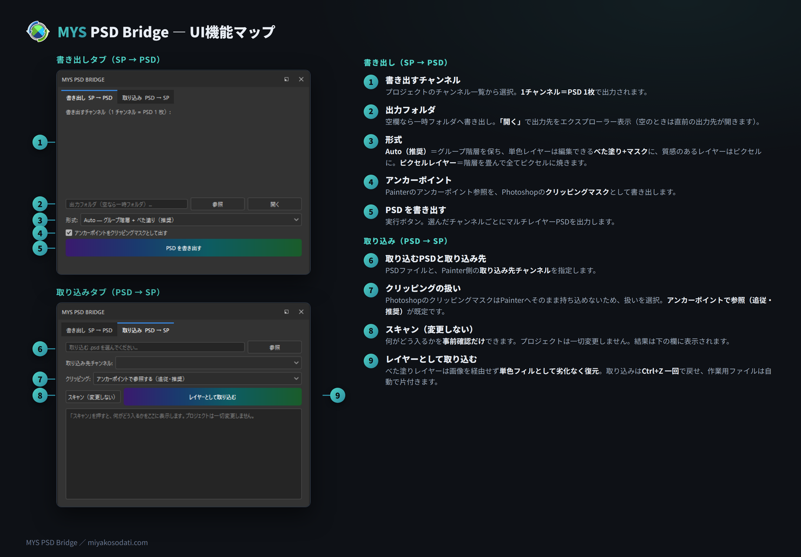801x557 pixels.
Task: Click the PSD を書き出す gradient button
Action: pos(183,248)
